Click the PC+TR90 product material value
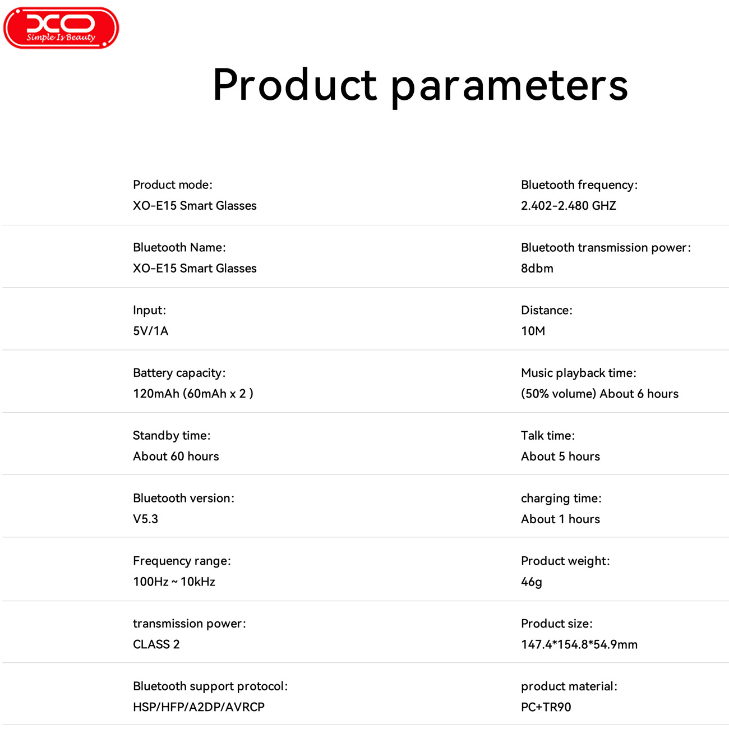 [546, 707]
